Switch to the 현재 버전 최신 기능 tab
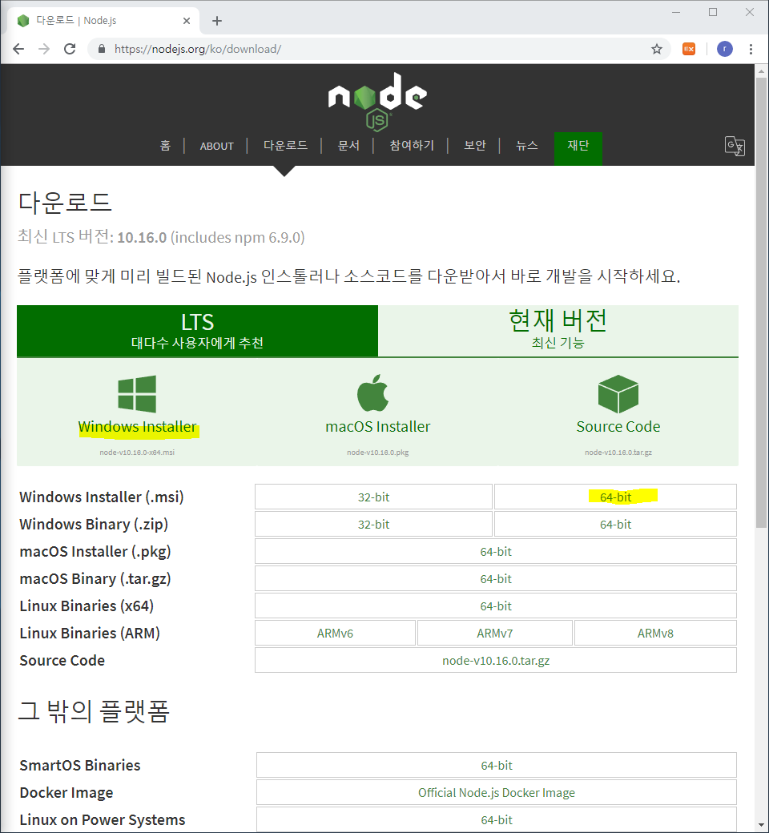 (x=558, y=331)
